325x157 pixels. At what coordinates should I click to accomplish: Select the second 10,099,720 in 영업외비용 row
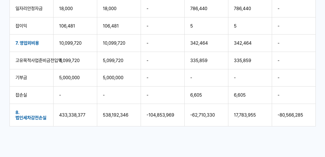[x=114, y=43]
